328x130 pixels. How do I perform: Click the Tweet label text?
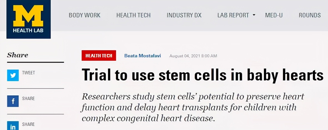point(29,73)
